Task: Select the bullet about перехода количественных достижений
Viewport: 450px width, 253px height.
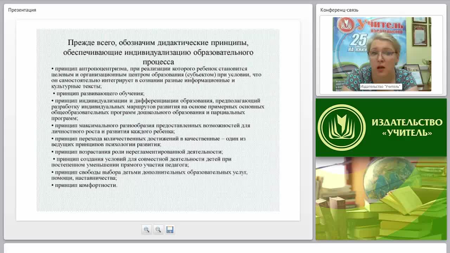Action: pos(148,141)
